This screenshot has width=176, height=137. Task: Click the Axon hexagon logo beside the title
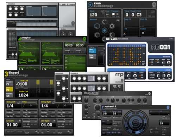click(x=90, y=5)
